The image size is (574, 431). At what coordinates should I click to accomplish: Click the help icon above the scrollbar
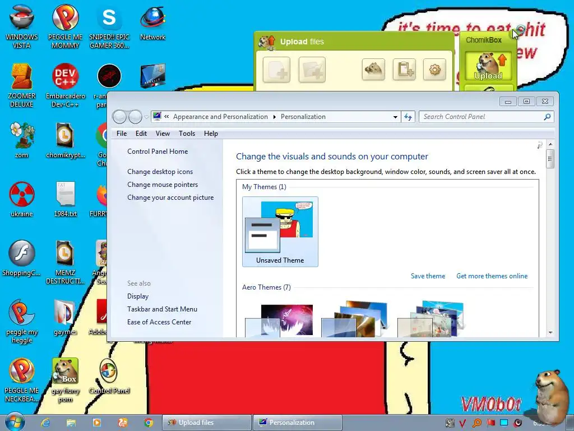(x=540, y=145)
